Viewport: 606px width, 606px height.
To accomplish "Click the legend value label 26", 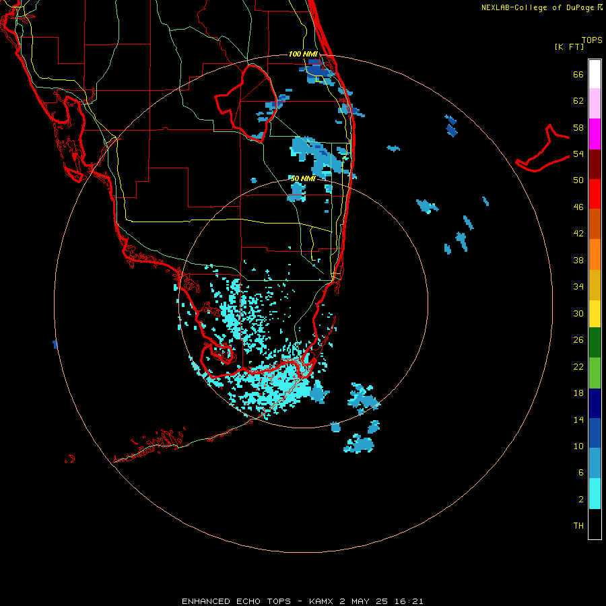I will [578, 340].
